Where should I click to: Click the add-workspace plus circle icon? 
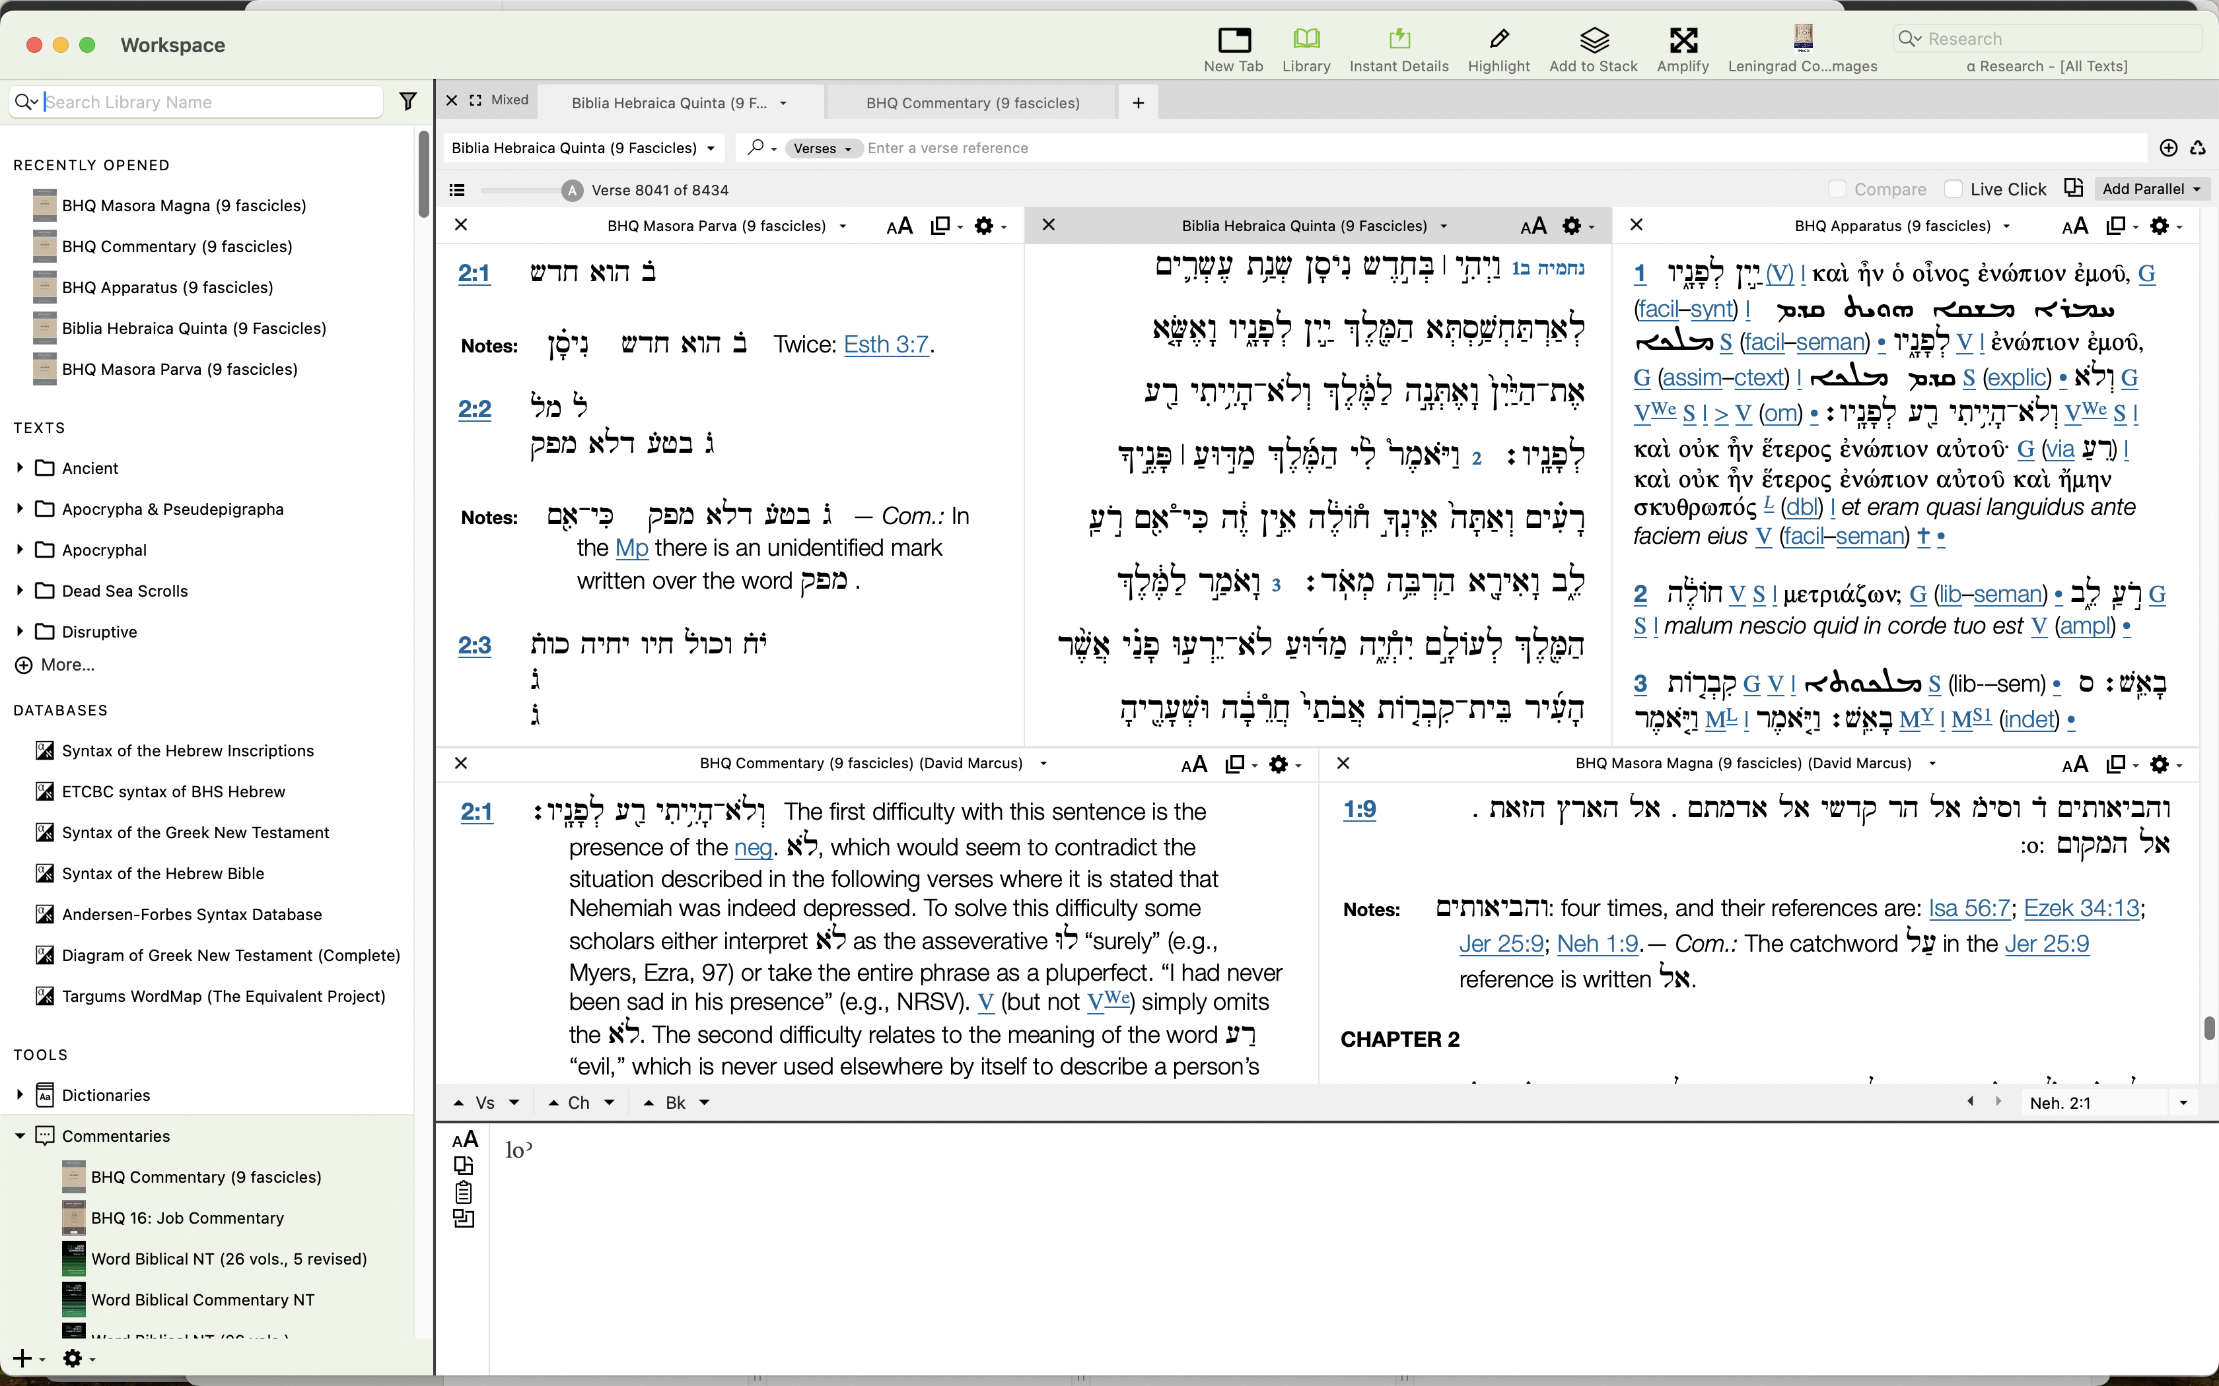pyautogui.click(x=2167, y=148)
